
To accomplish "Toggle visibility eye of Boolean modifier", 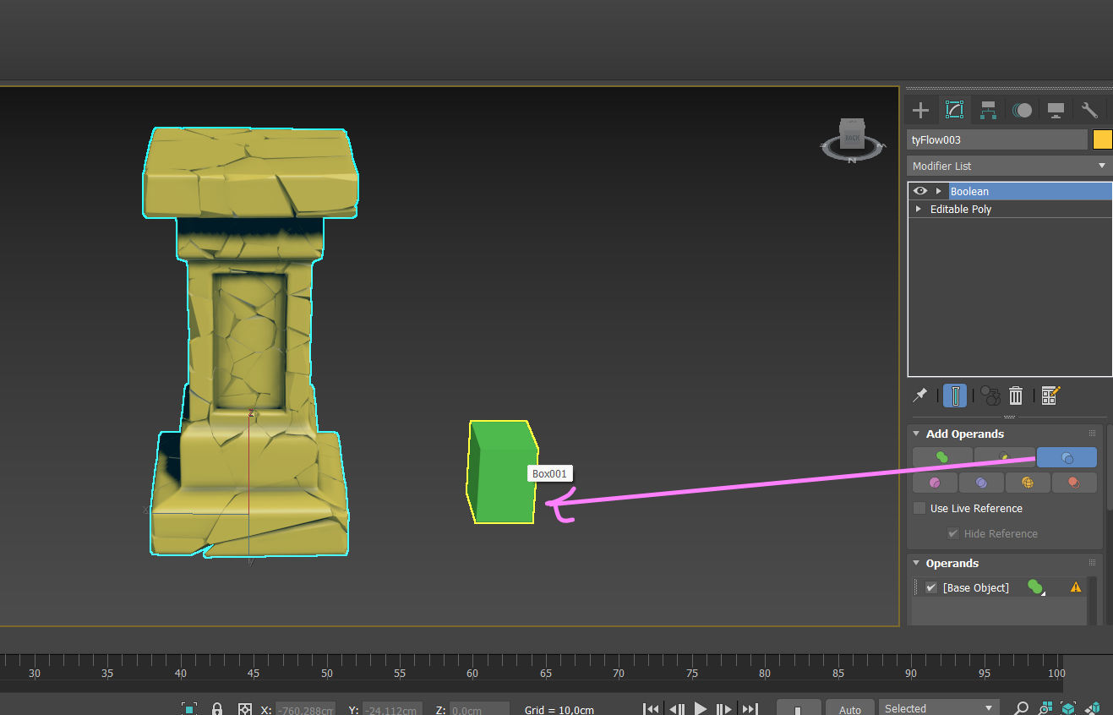I will click(x=920, y=191).
